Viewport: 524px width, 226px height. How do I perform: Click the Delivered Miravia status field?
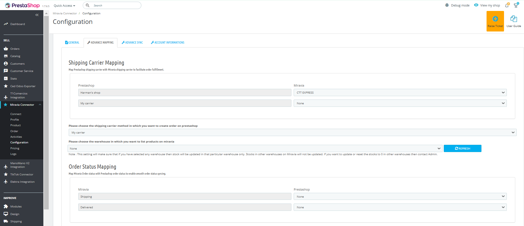click(x=185, y=207)
